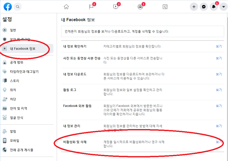The width and height of the screenshot is (228, 161).
Task: Select the 비활성화 및 삭제 row title
Action: coord(75,142)
